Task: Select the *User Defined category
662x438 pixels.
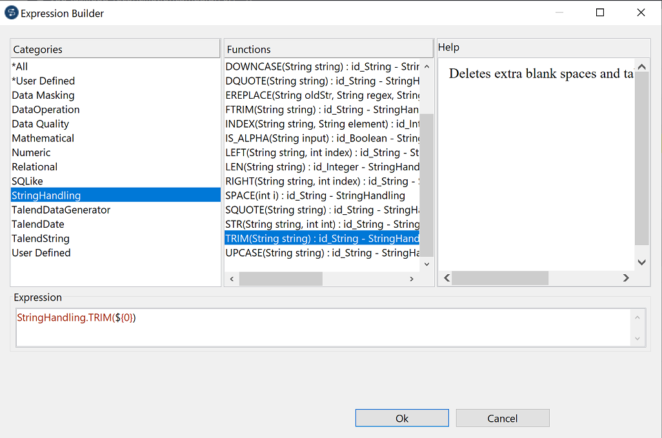Action: click(43, 81)
